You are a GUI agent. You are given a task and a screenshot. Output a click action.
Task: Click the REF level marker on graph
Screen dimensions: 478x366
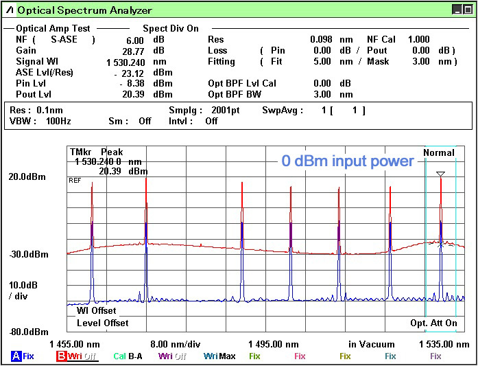(75, 180)
